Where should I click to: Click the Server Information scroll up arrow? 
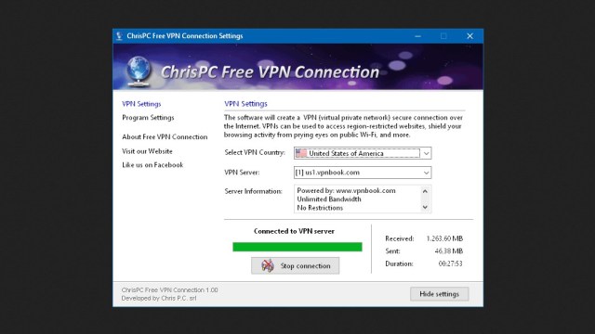tap(425, 191)
